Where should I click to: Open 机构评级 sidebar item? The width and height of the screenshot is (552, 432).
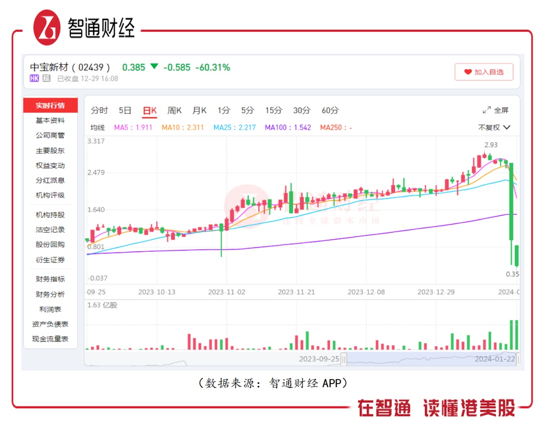pos(50,195)
